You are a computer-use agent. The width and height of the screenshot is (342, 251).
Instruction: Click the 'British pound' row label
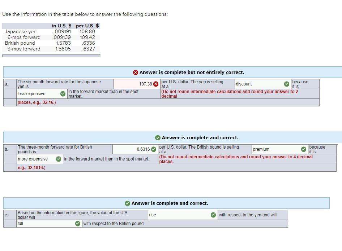click(20, 43)
